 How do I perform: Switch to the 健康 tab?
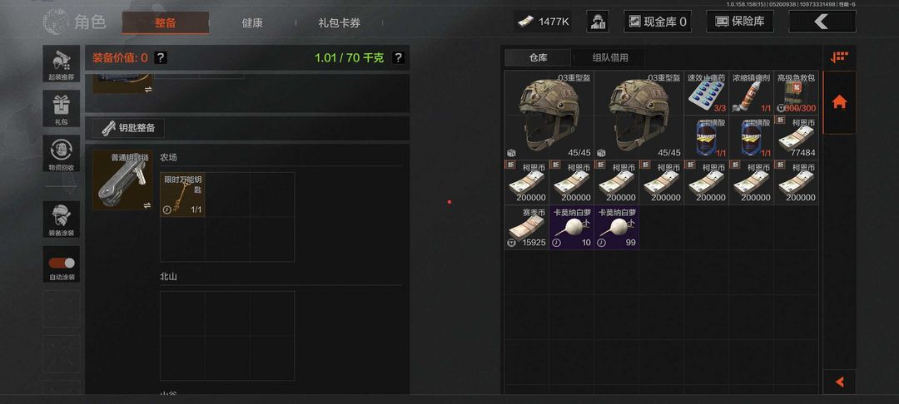pos(252,23)
